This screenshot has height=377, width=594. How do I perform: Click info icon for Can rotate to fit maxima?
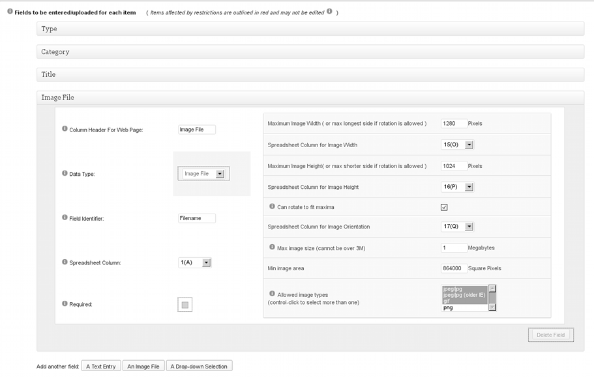pyautogui.click(x=272, y=206)
